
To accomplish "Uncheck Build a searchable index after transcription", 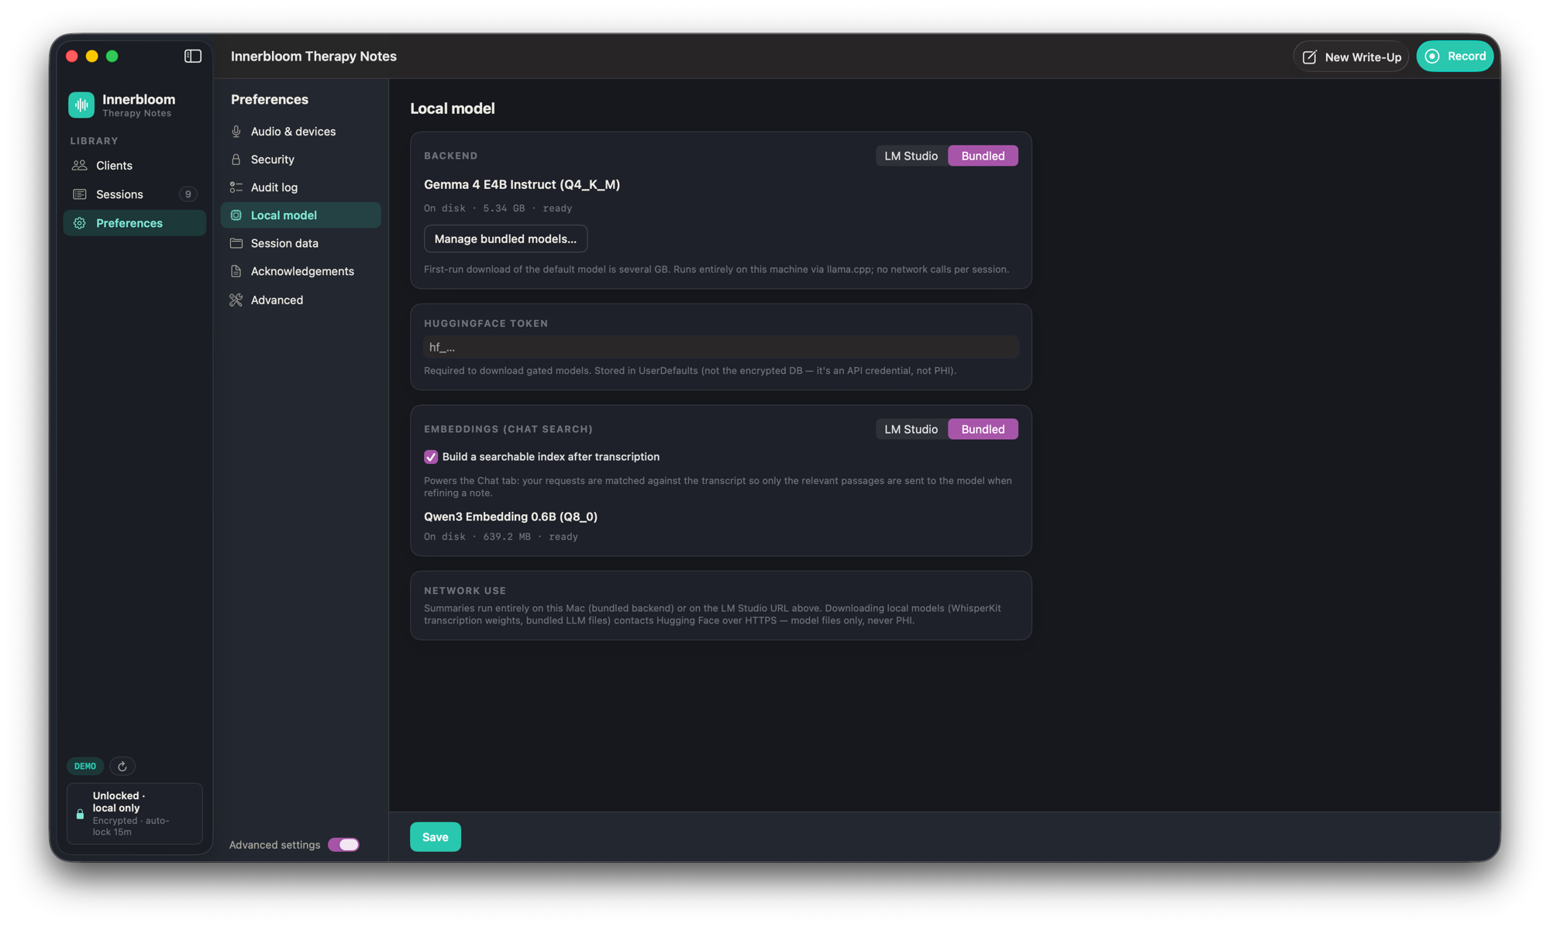I will pyautogui.click(x=431, y=457).
